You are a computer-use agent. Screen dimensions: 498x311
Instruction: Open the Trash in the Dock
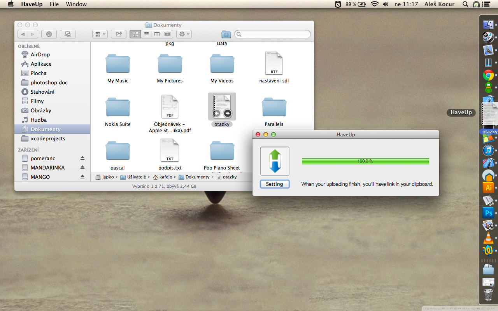click(x=488, y=295)
